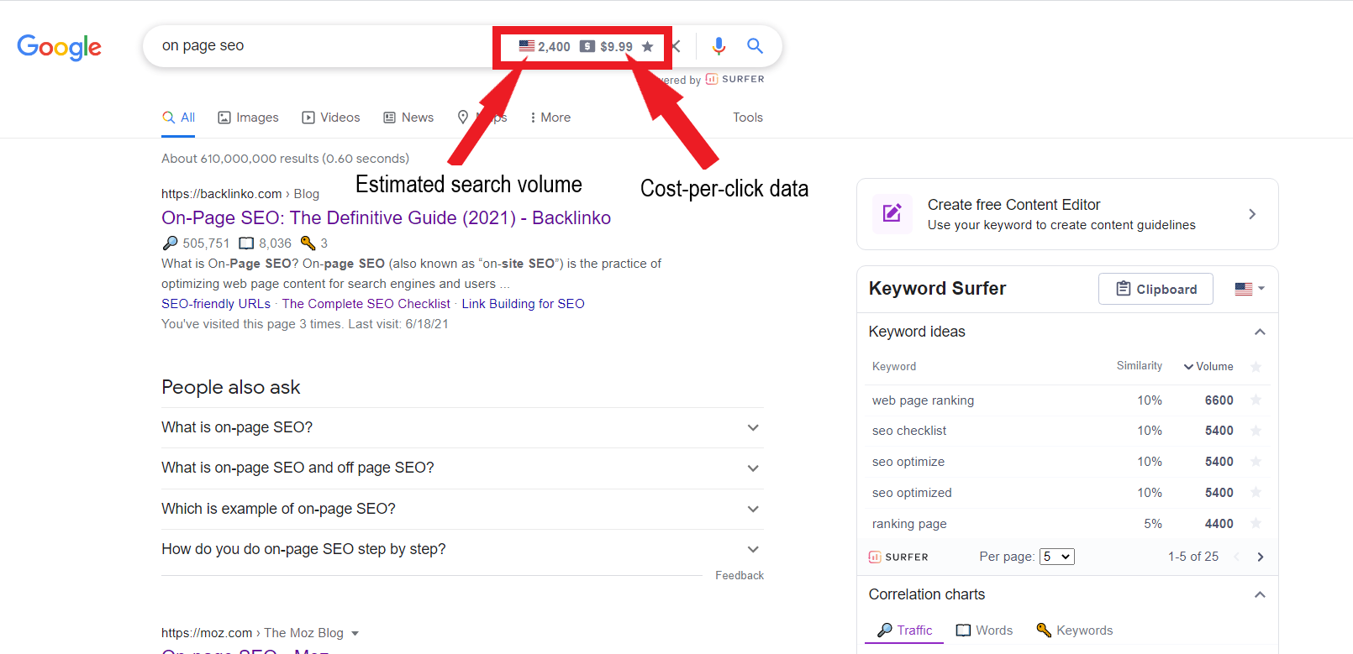Open search Tools
Image resolution: width=1353 pixels, height=654 pixels.
[x=748, y=118]
